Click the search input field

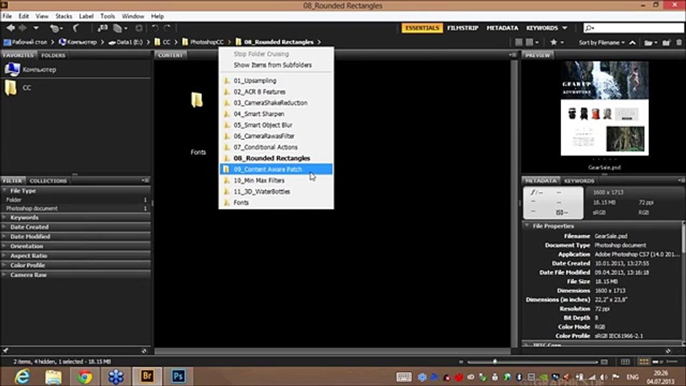click(632, 28)
